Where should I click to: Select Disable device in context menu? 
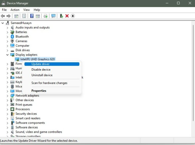click(41, 70)
